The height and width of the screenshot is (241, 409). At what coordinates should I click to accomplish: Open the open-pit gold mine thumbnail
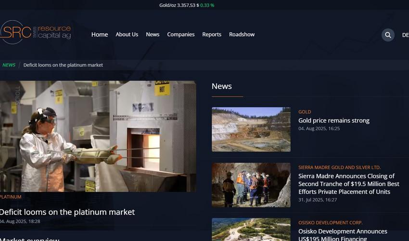pyautogui.click(x=251, y=129)
